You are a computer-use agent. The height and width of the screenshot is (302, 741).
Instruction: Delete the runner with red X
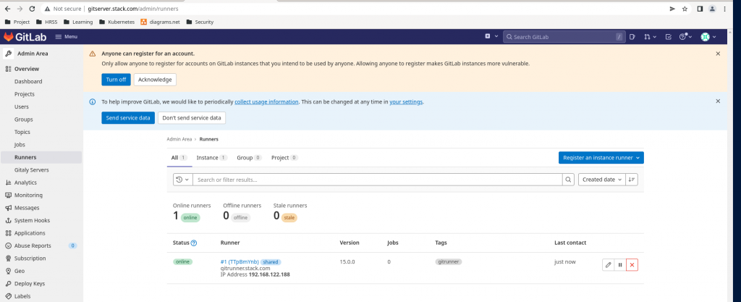(x=632, y=265)
